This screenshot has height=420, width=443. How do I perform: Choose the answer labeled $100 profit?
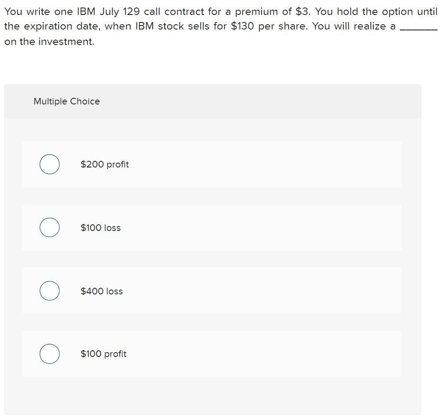[103, 353]
